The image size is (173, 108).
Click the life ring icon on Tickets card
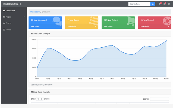167,21
